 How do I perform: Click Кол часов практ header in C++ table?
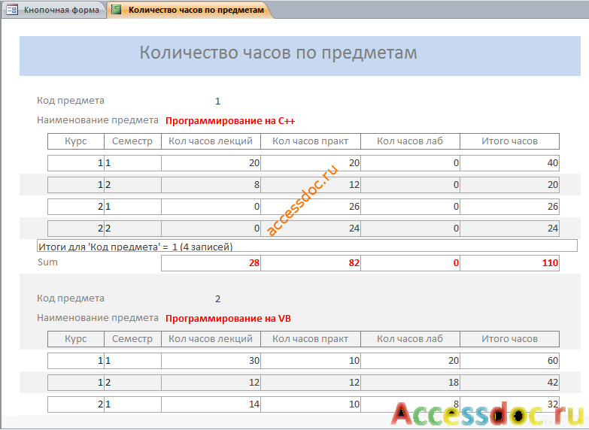(310, 141)
